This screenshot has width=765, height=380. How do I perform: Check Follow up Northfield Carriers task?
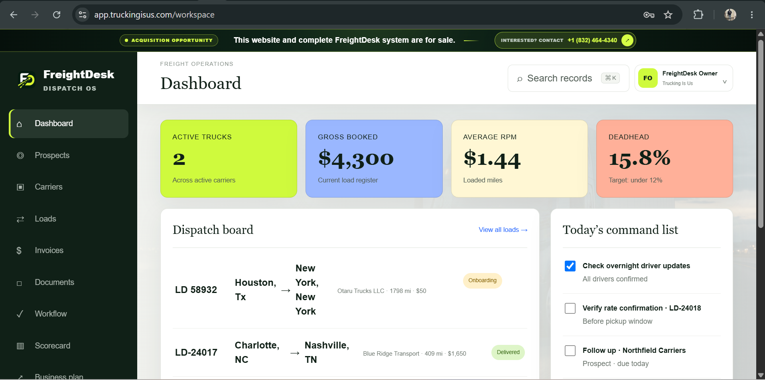pos(570,350)
